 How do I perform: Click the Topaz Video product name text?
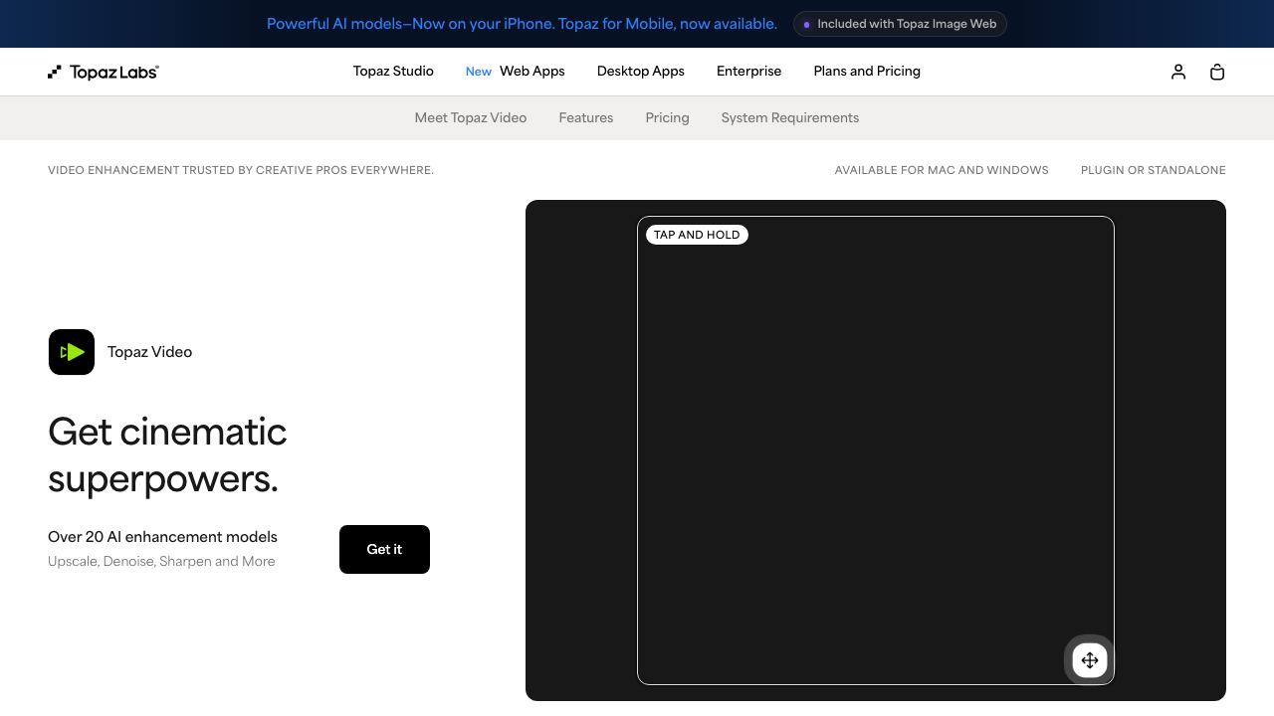(x=149, y=352)
